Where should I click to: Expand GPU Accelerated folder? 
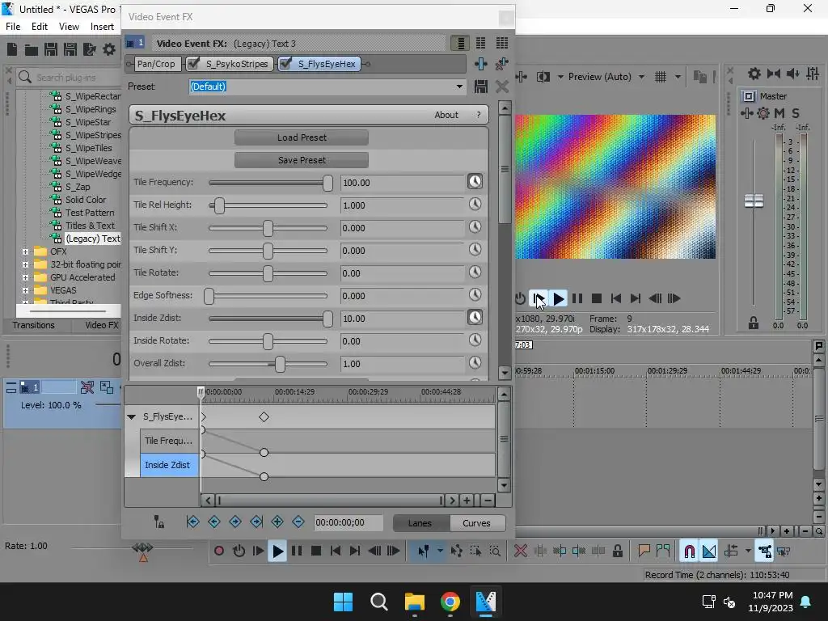click(x=25, y=277)
